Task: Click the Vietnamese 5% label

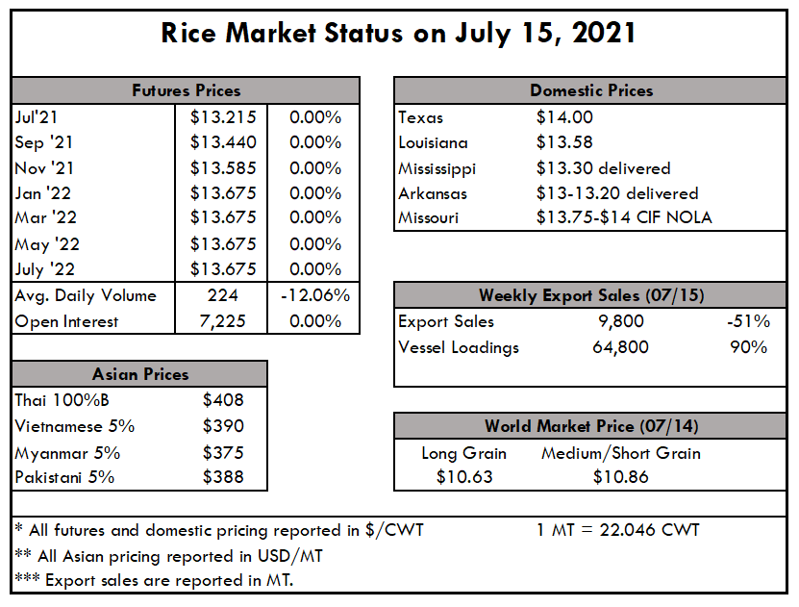Action: point(74,426)
